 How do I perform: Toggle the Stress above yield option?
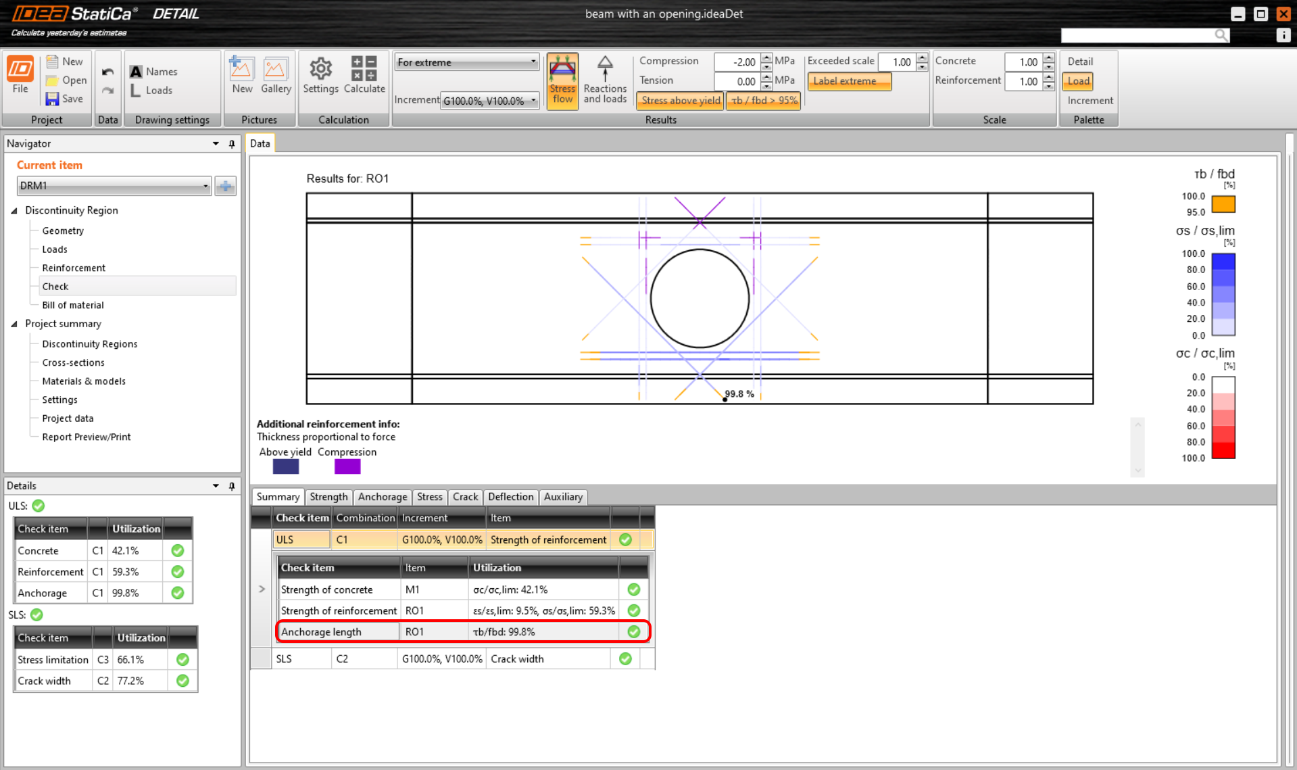(680, 100)
